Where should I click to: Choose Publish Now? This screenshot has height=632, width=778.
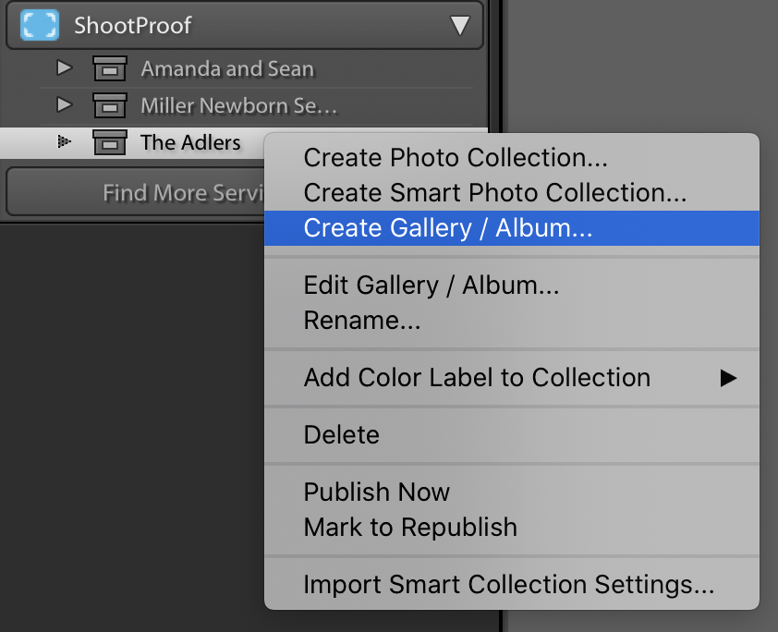[x=512, y=492]
